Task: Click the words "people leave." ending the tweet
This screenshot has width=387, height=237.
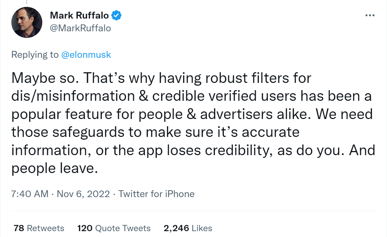Action: 52,168
